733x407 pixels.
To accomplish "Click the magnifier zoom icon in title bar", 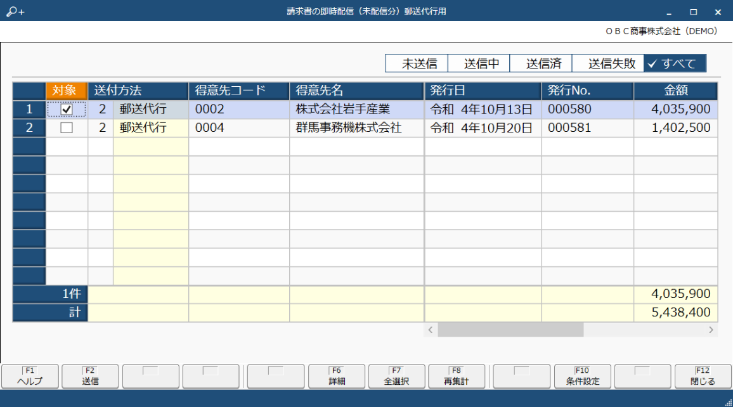I will pos(15,11).
